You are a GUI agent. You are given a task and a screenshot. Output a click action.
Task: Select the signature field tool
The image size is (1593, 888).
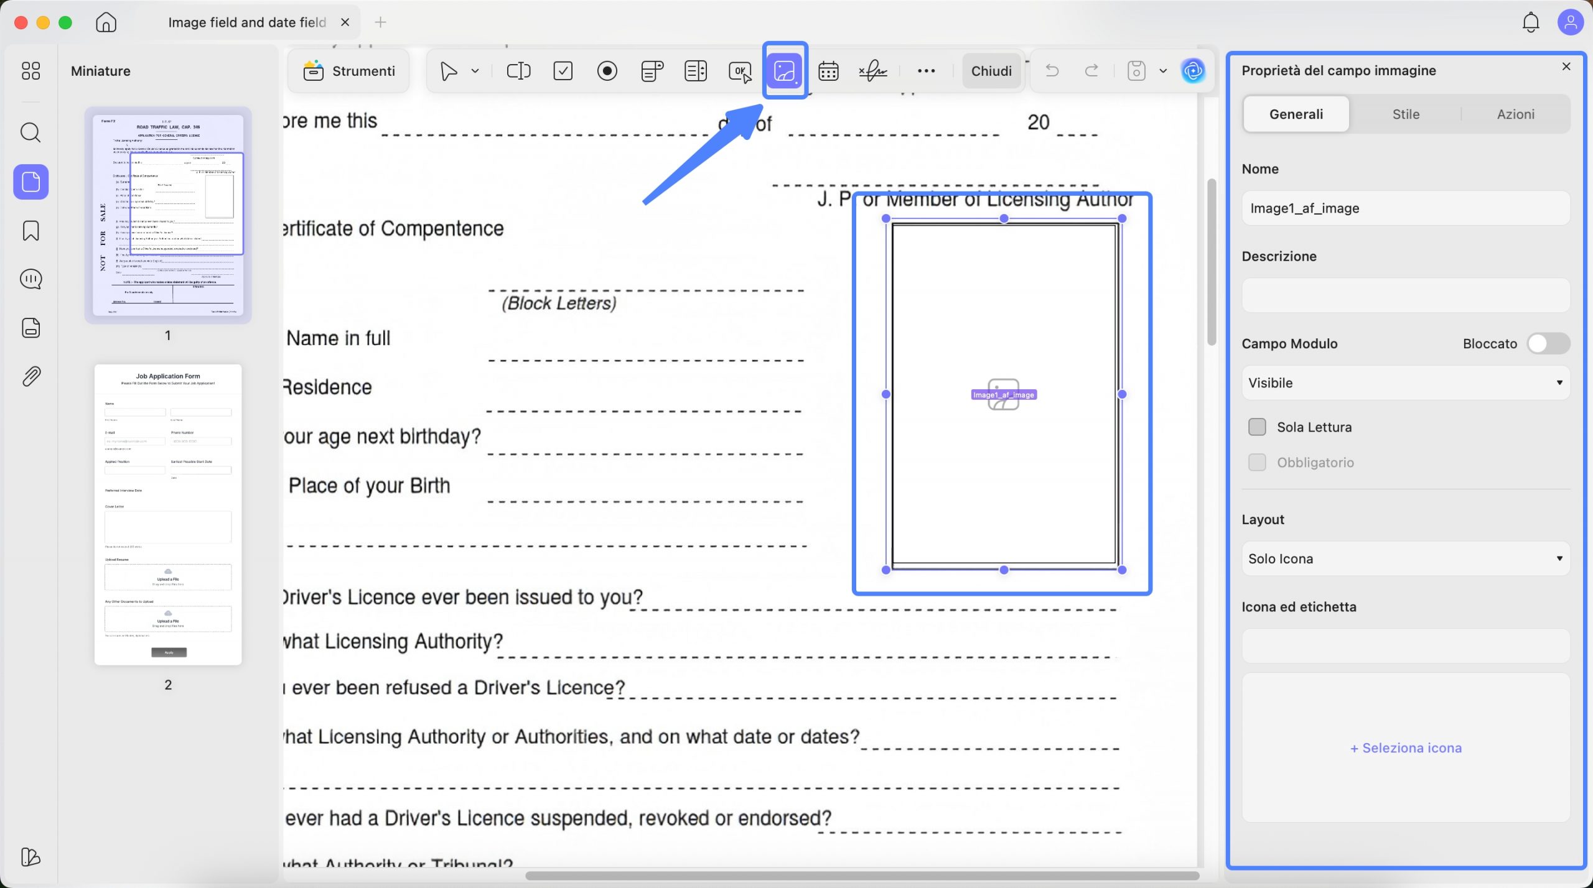873,71
